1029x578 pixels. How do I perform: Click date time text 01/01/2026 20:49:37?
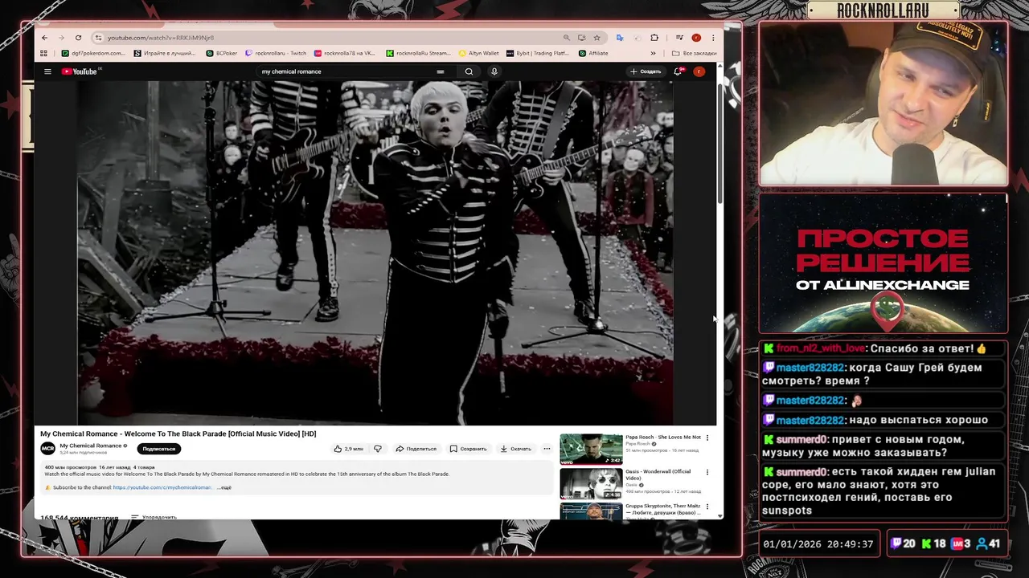tap(818, 543)
